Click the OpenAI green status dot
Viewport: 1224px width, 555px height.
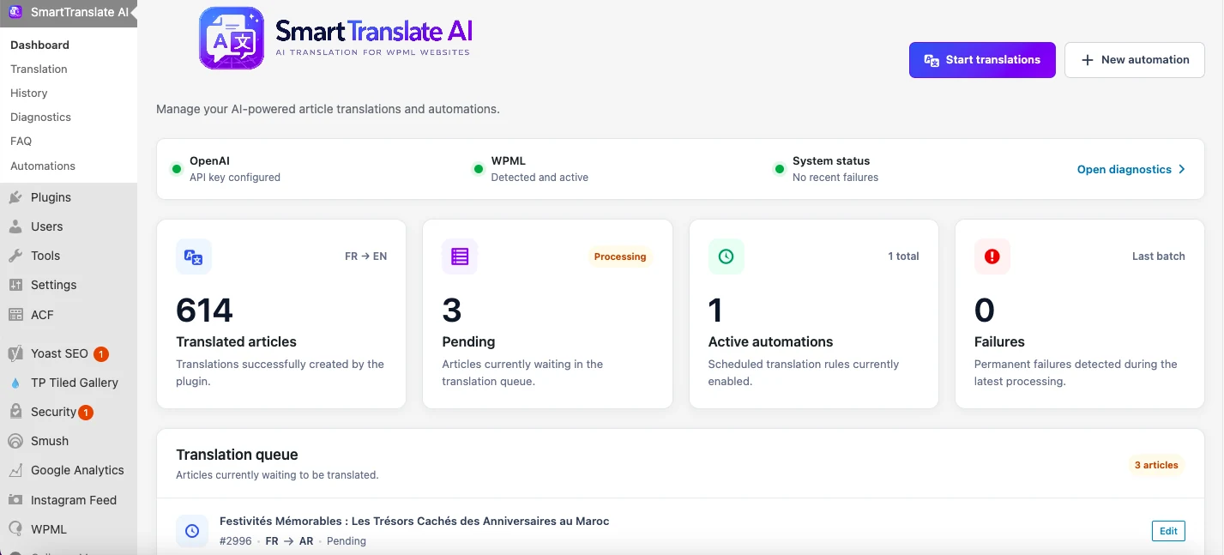point(176,169)
